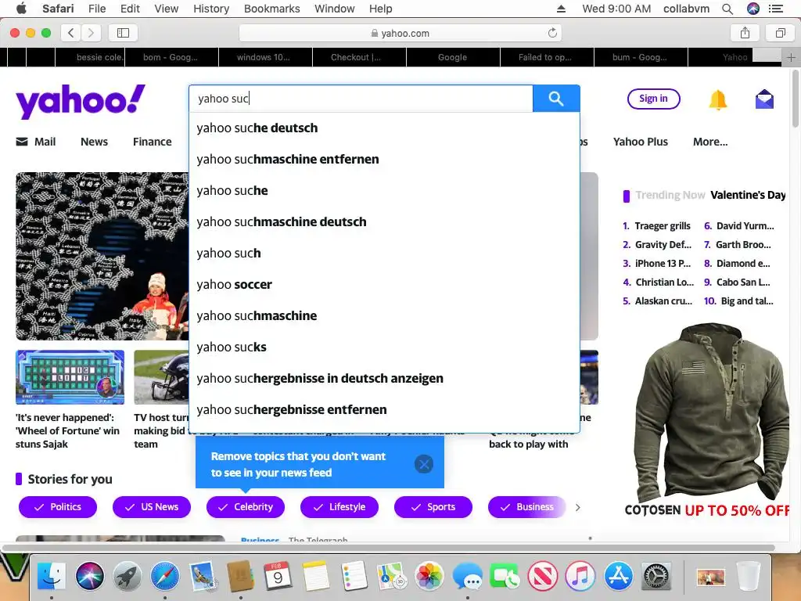Open Calendar in the Dock
Viewport: 801px width, 601px height.
278,576
